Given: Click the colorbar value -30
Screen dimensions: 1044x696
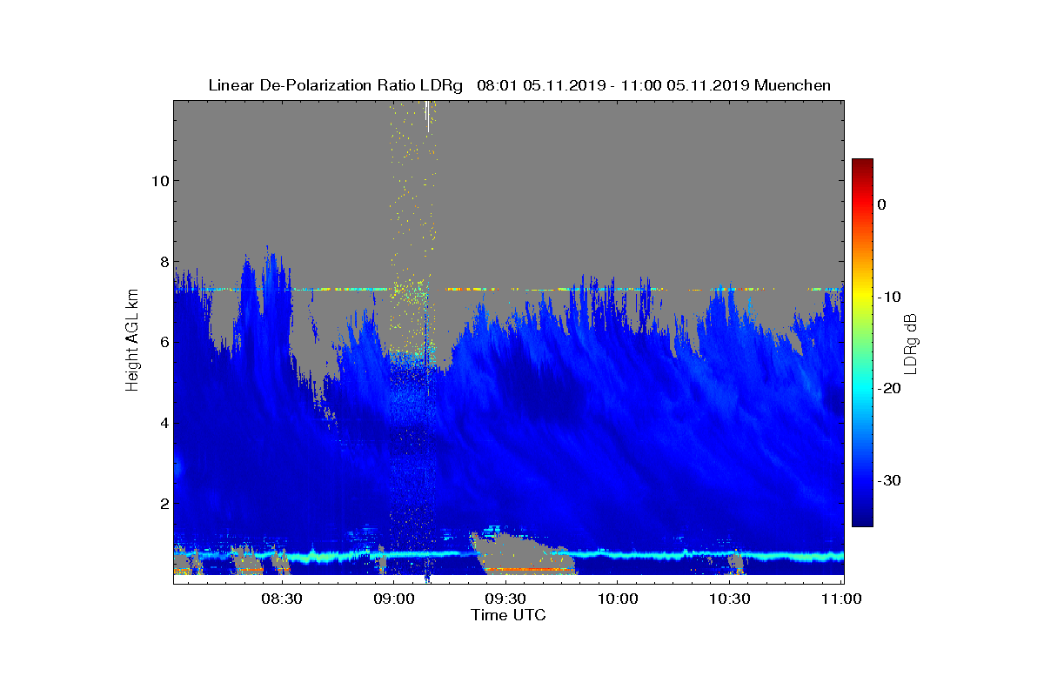Looking at the screenshot, I should pyautogui.click(x=887, y=480).
